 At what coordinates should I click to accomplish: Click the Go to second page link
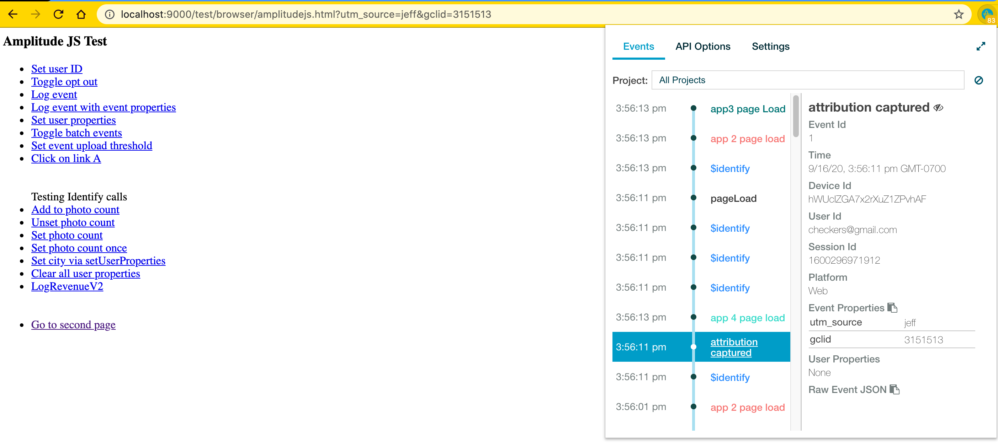[73, 324]
